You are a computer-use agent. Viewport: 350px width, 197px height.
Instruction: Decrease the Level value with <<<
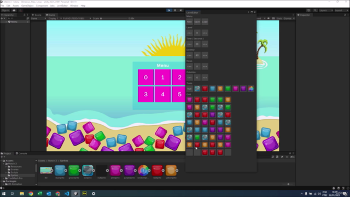(x=189, y=33)
